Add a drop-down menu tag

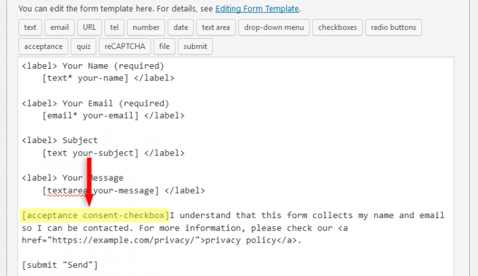pyautogui.click(x=275, y=27)
